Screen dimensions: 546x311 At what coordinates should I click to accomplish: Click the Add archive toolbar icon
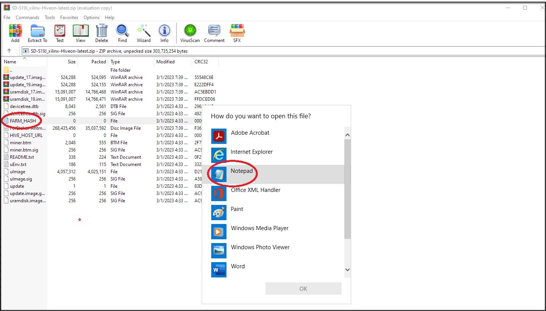click(15, 33)
